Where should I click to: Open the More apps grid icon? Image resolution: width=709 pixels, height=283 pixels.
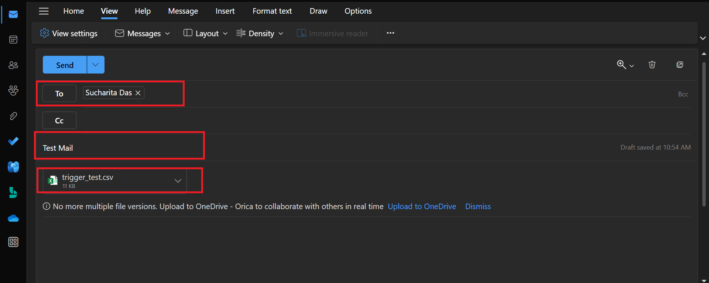pos(13,242)
